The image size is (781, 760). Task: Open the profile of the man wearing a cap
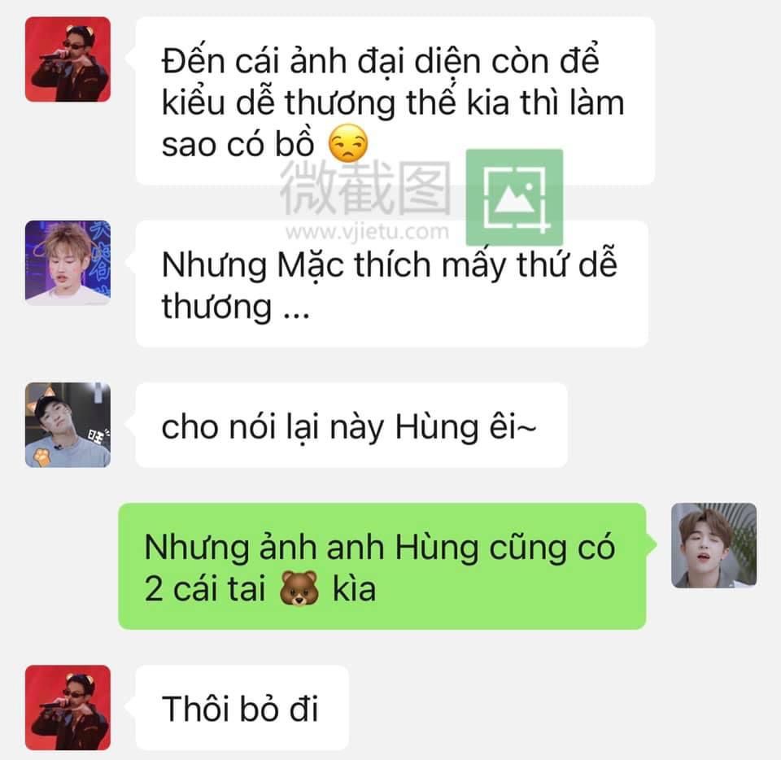tap(68, 425)
